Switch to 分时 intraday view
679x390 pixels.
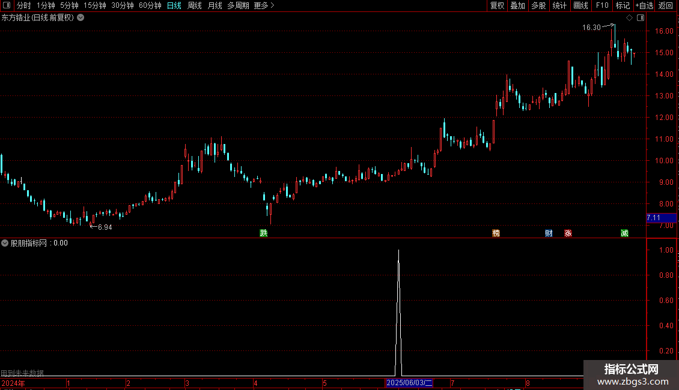point(24,5)
